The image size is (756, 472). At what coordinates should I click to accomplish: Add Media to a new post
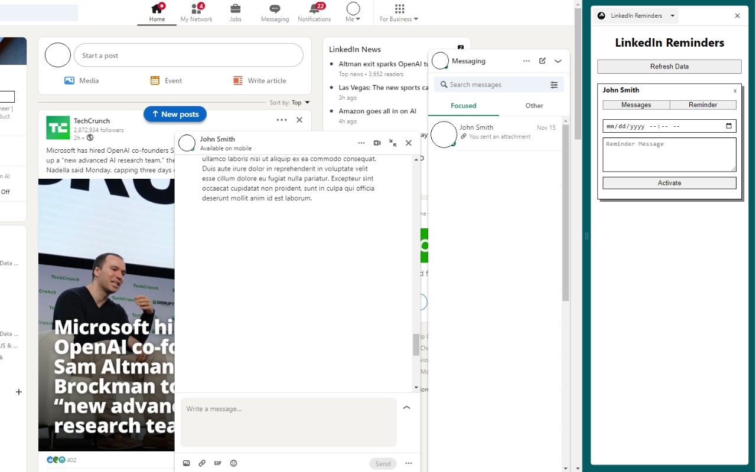tap(82, 81)
